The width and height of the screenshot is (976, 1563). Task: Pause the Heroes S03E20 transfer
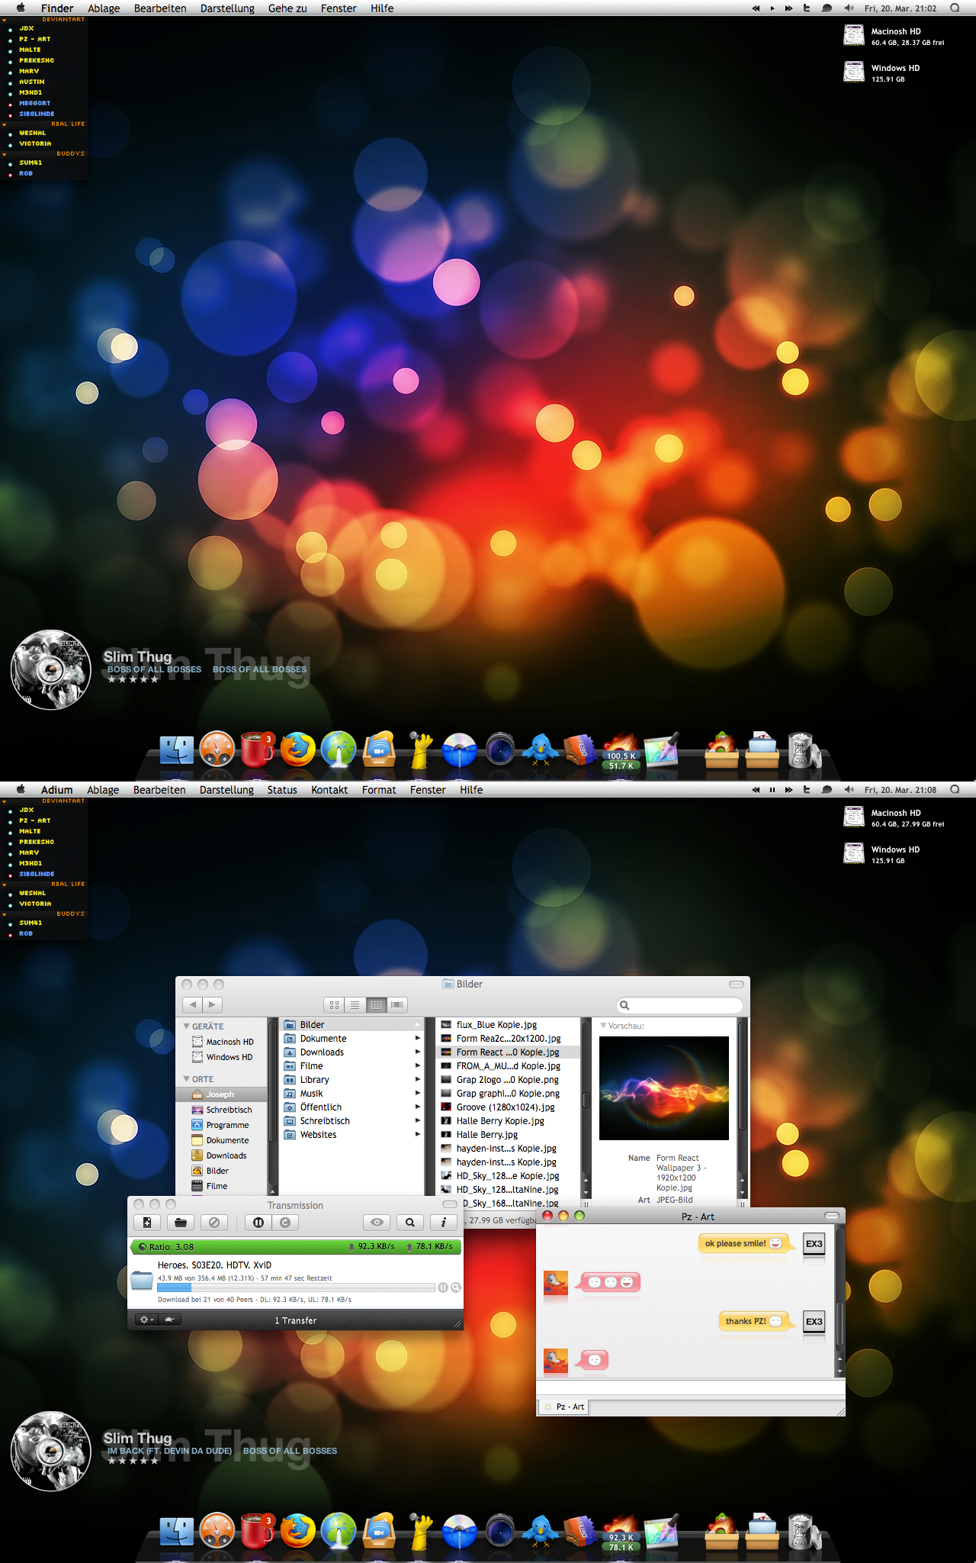click(x=443, y=1287)
